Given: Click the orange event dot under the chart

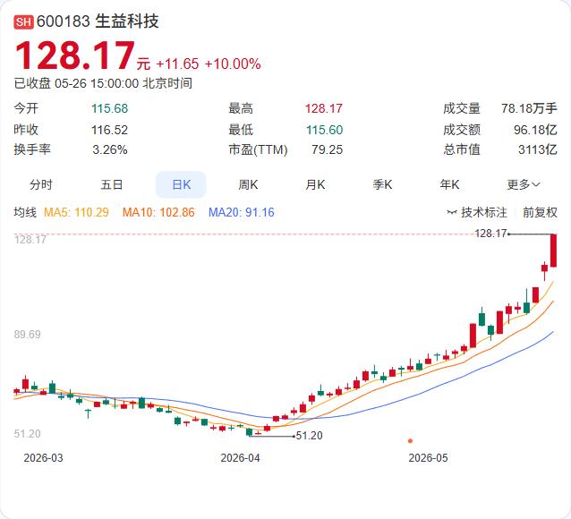Looking at the screenshot, I should tap(410, 440).
